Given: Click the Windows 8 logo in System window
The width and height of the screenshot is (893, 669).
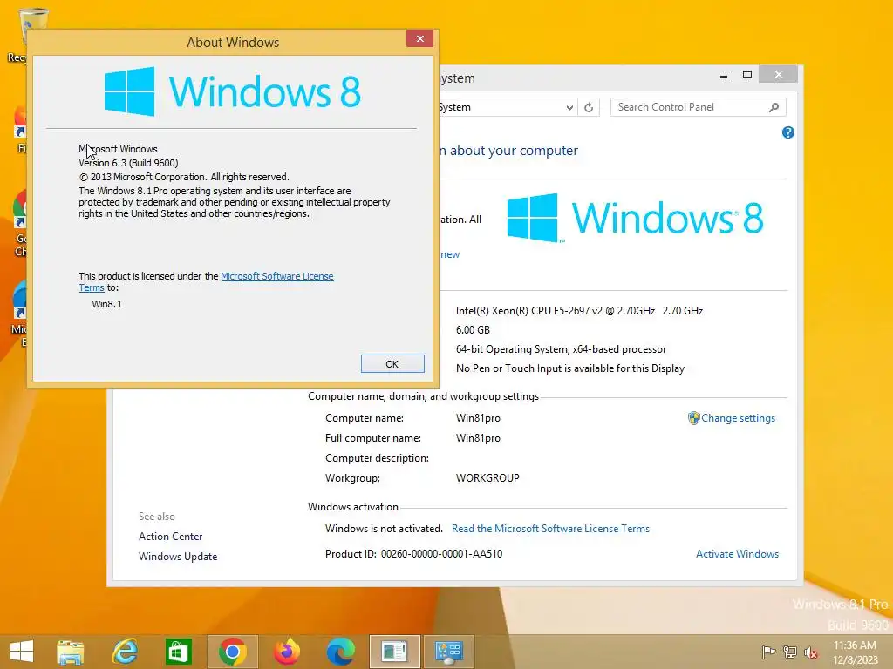Looking at the screenshot, I should [635, 218].
